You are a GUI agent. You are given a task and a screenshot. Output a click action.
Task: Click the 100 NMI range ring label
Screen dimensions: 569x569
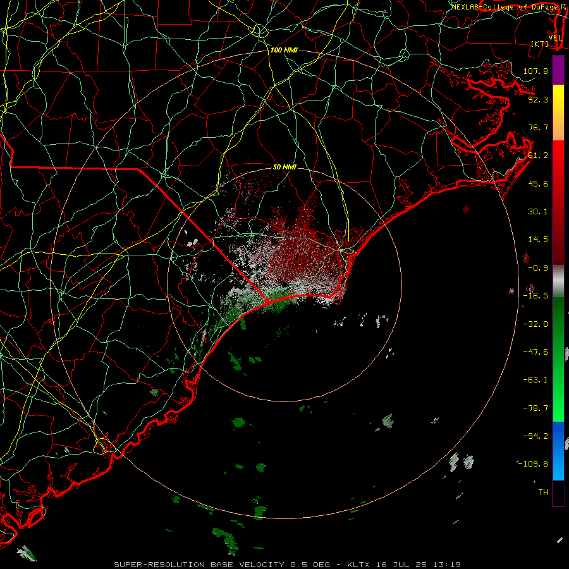pos(284,50)
